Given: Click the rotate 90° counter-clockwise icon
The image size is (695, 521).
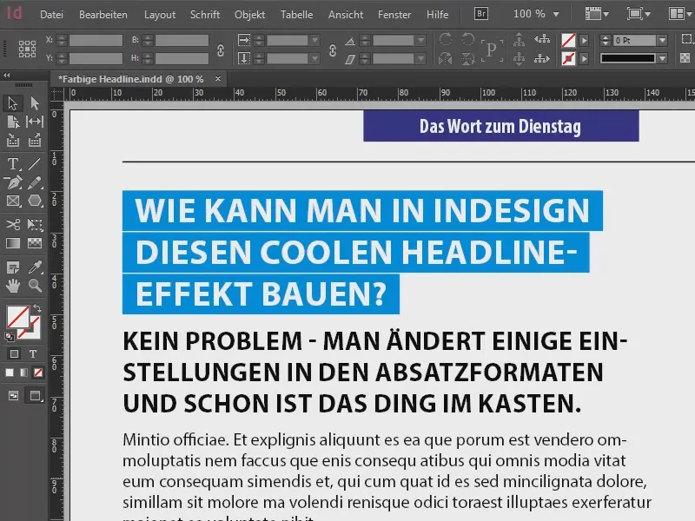Looking at the screenshot, I should coord(467,39).
